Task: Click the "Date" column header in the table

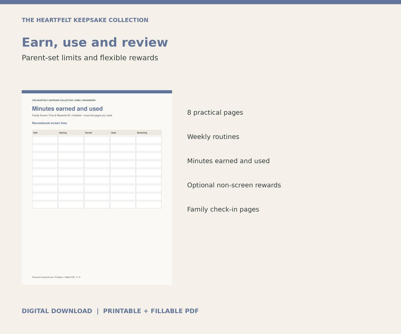Action: (35, 133)
